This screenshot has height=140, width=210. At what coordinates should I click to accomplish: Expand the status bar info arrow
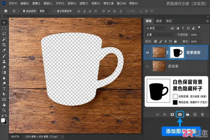(x=63, y=137)
